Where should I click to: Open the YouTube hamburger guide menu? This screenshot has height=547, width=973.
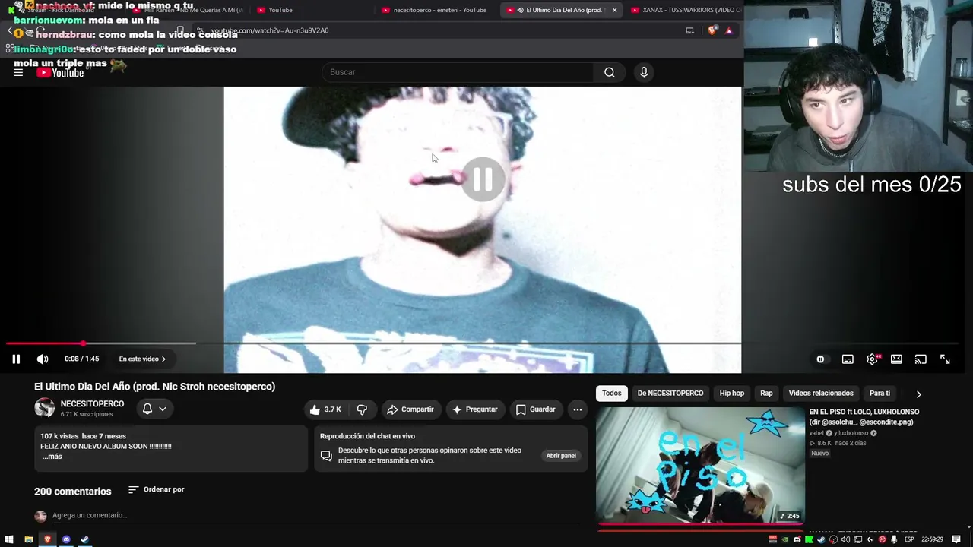click(18, 72)
